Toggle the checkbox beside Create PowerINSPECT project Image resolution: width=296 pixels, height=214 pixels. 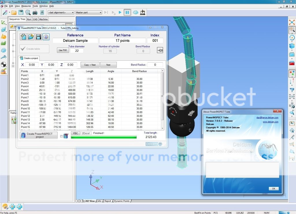(x=62, y=136)
